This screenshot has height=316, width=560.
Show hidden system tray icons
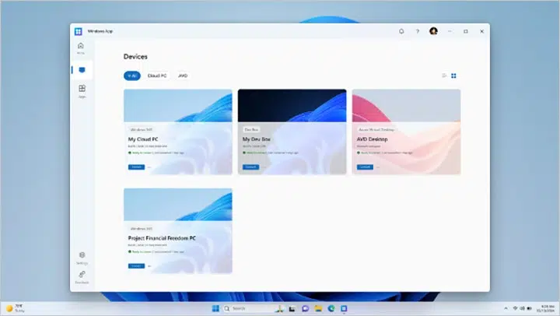pos(506,308)
